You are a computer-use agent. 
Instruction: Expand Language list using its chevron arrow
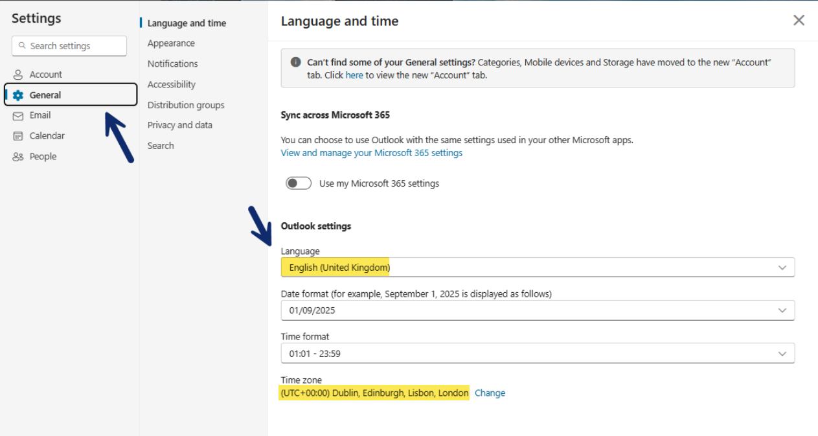782,268
